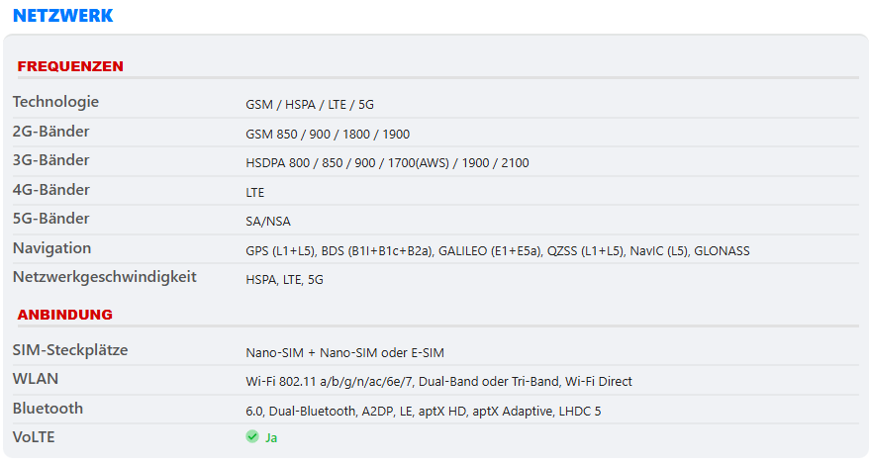The image size is (869, 464).
Task: Click the green VoLTE checkmark icon
Action: tap(252, 436)
